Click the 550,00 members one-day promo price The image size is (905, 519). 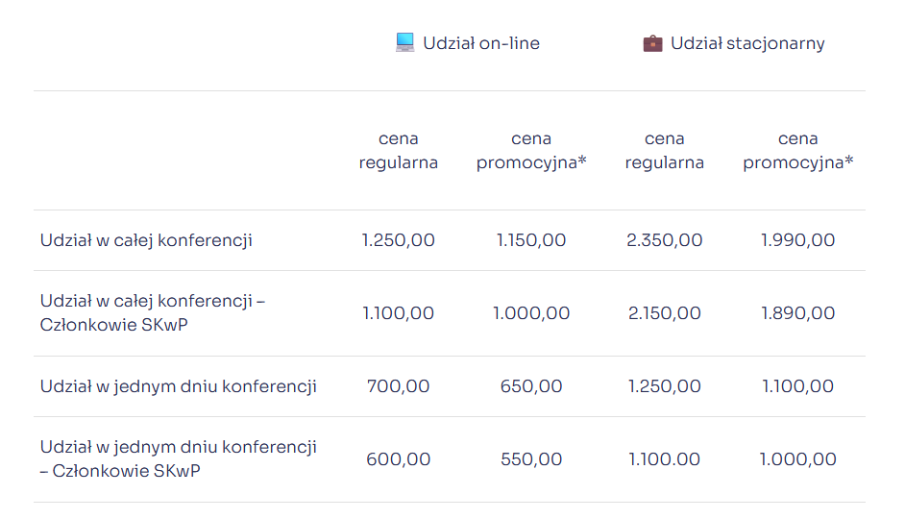coord(531,459)
